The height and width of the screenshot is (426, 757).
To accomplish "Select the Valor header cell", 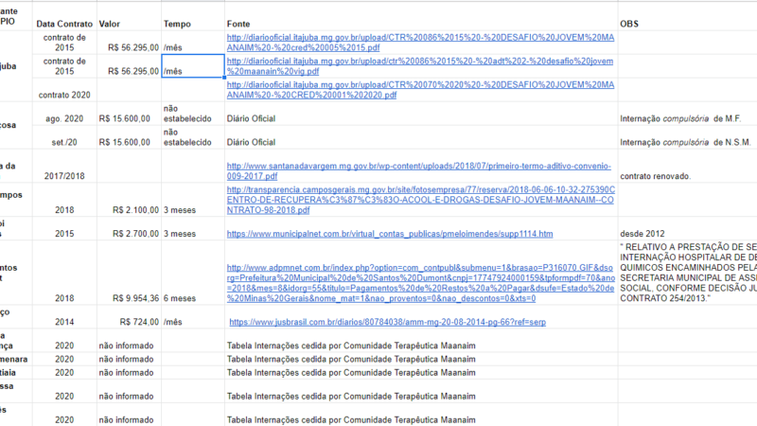I will 129,21.
